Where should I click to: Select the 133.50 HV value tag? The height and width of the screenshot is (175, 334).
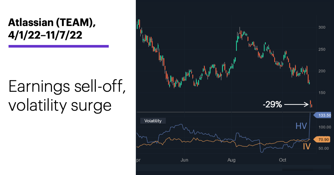(x=323, y=115)
